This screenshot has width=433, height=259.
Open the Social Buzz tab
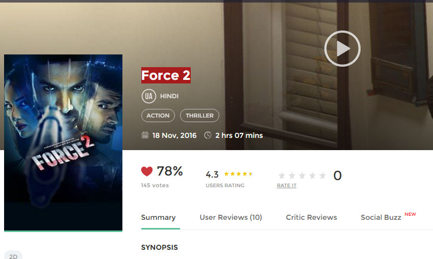coord(381,217)
